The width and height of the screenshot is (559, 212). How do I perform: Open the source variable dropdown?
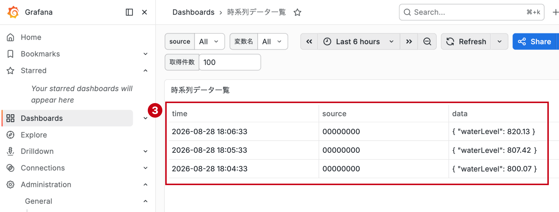tap(210, 42)
